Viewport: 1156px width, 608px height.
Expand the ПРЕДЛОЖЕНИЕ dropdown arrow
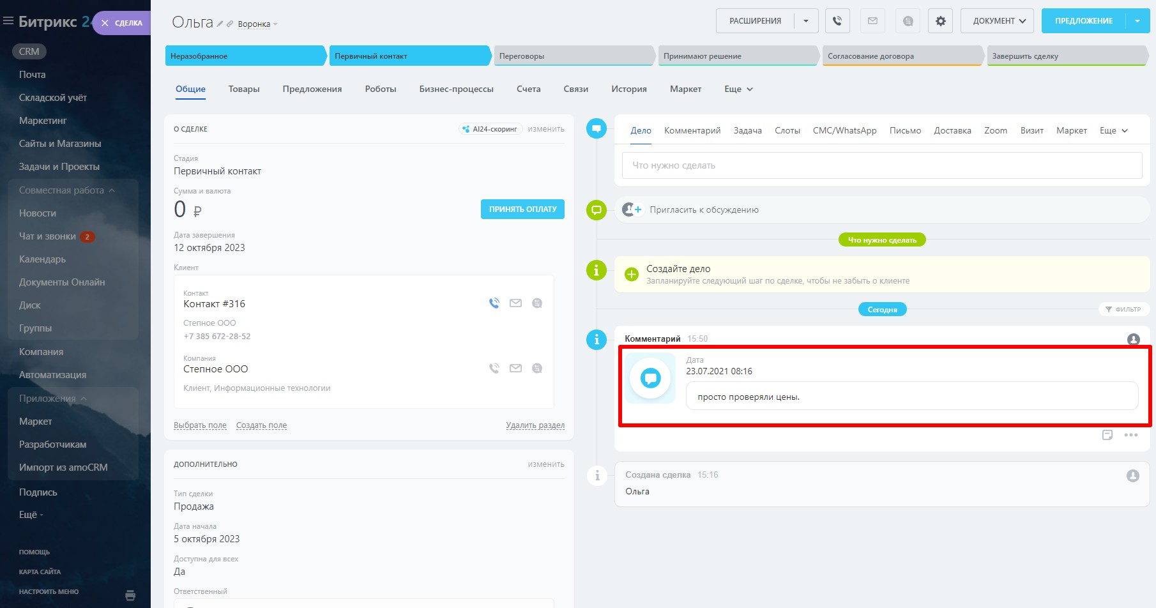1137,21
